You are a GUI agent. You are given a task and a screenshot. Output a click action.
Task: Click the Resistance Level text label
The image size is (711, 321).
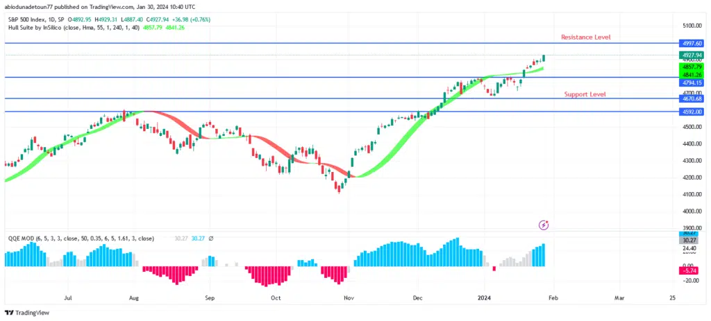[587, 36]
